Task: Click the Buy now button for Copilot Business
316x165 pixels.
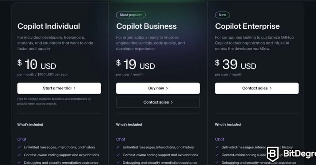Action: 158,88
